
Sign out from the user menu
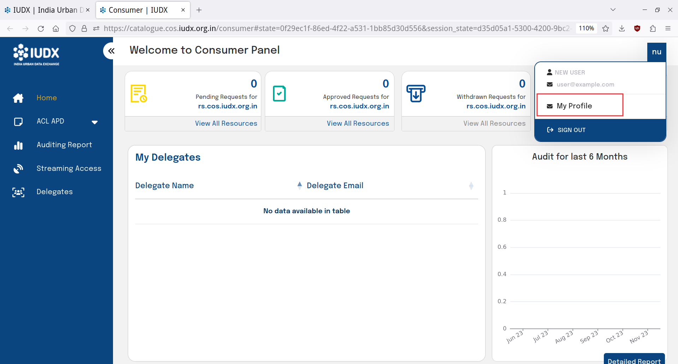pos(571,130)
